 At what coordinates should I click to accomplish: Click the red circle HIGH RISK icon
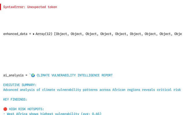pos(5,109)
